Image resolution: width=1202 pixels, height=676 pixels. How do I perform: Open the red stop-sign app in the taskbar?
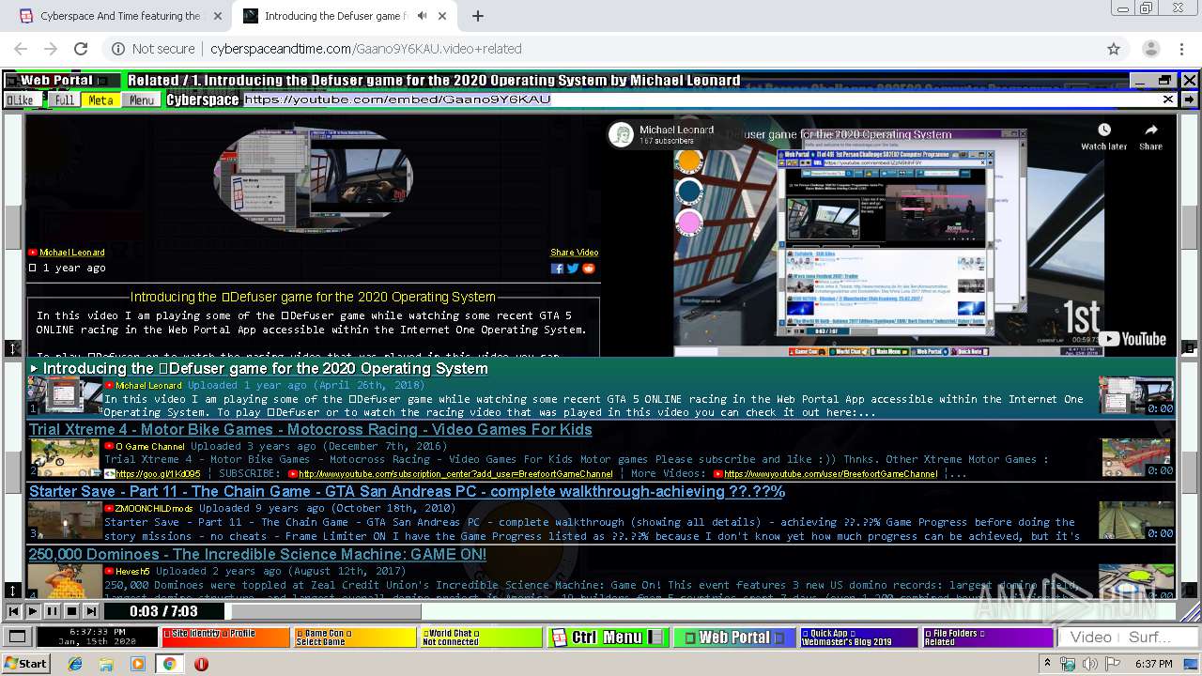(x=201, y=664)
